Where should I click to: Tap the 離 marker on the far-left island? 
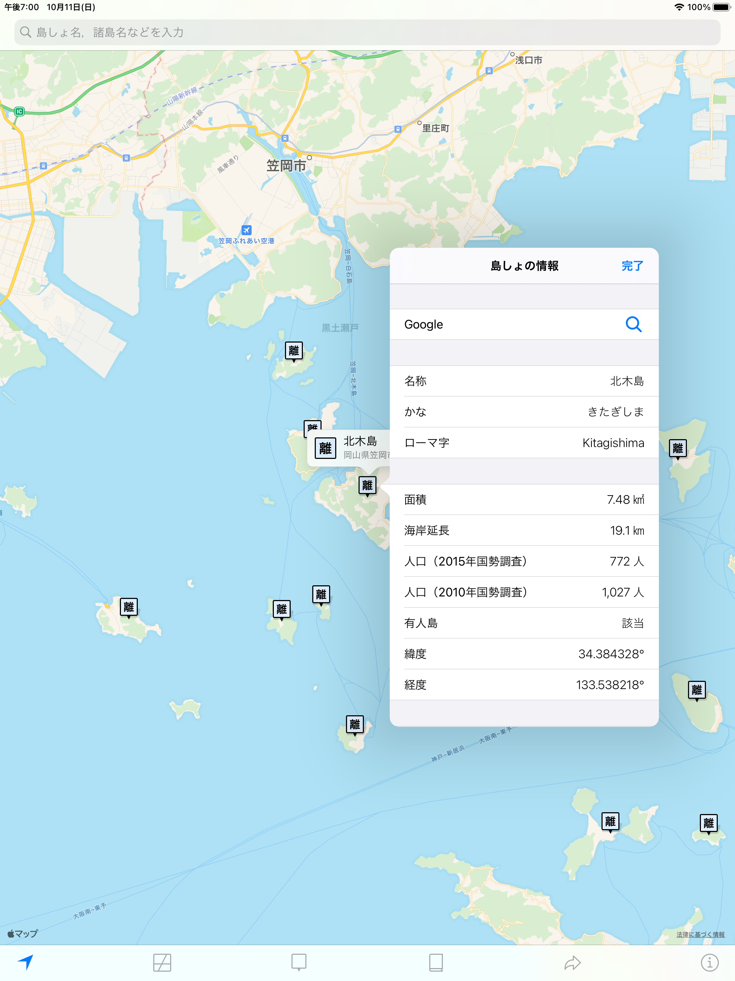coord(128,608)
